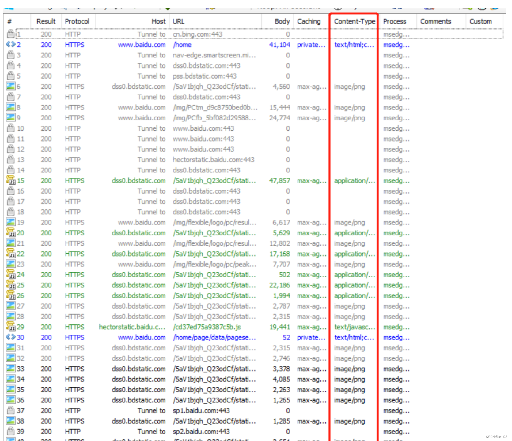Click the Process column header
This screenshot has width=512, height=441.
[398, 21]
